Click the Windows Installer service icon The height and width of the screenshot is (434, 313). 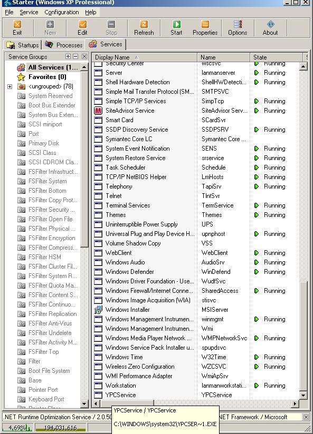tap(98, 310)
